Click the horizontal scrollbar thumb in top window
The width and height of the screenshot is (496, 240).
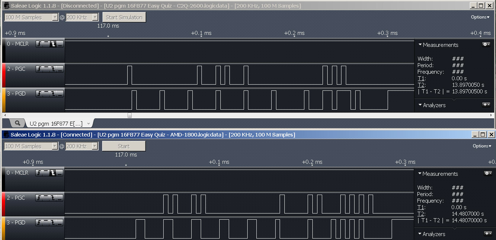coord(129,115)
